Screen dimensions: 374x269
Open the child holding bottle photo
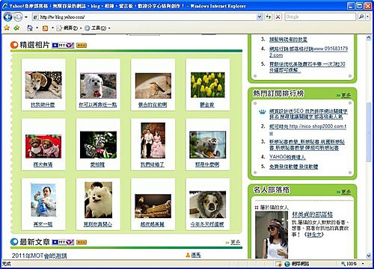[43, 200]
